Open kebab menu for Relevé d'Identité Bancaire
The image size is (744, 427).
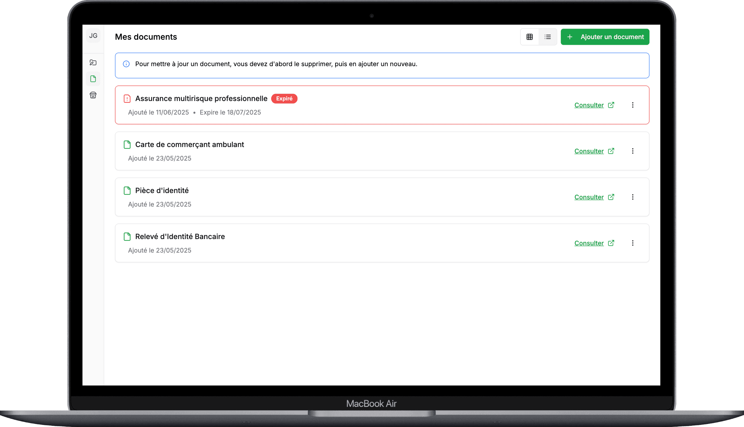click(633, 243)
